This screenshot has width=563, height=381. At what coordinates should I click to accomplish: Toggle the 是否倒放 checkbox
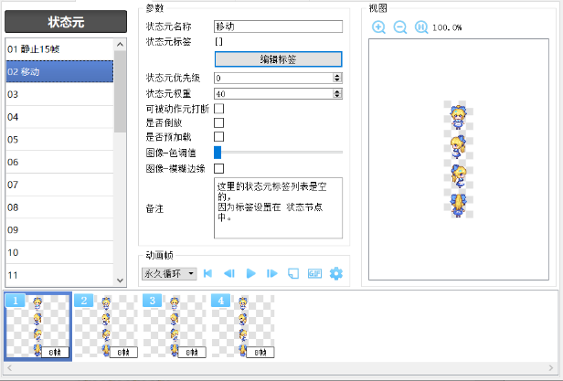coord(218,122)
